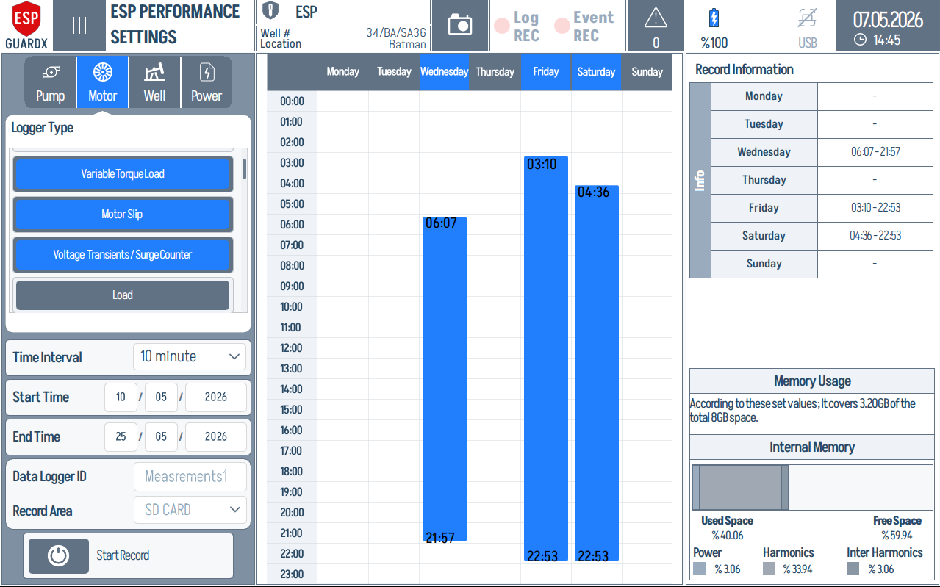The image size is (940, 587).
Task: Click the Friday record time 03:10 - 22:53
Action: pos(875,208)
